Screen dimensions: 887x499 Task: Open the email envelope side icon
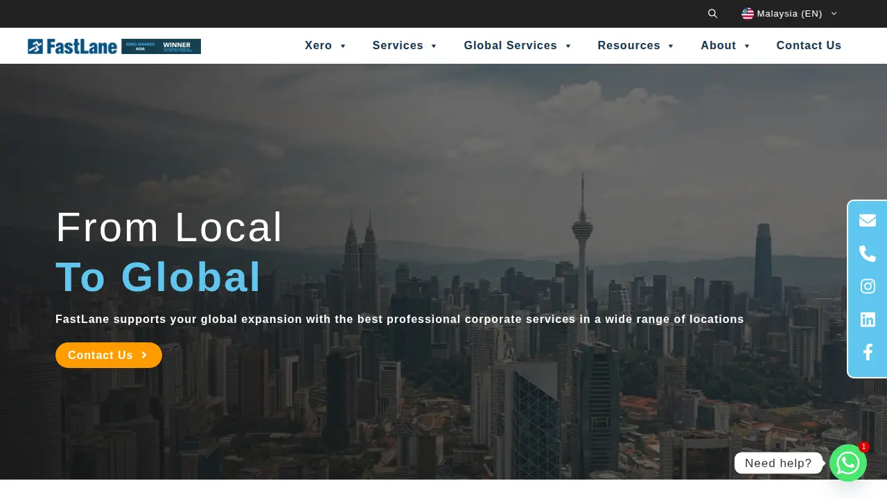(x=868, y=220)
